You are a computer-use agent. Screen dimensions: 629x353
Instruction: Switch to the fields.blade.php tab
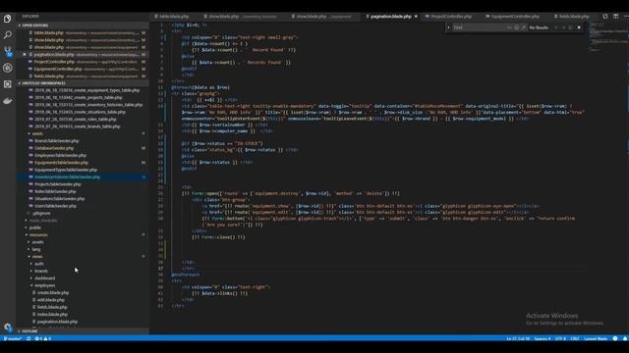point(574,17)
